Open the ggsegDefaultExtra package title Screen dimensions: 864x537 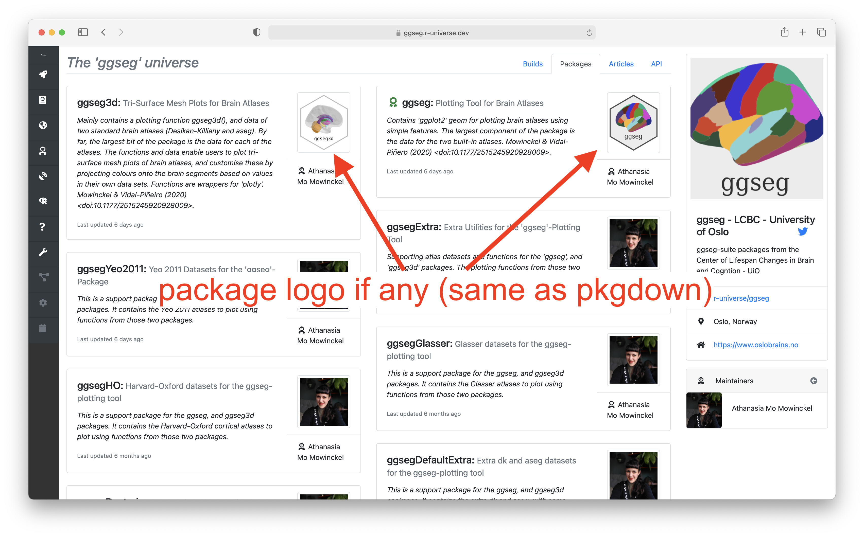pos(430,460)
